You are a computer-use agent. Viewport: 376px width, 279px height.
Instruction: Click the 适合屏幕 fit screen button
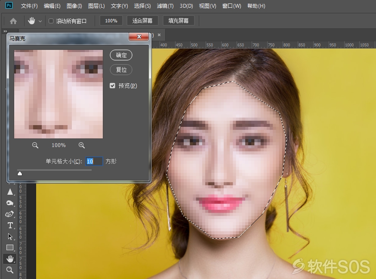(142, 21)
